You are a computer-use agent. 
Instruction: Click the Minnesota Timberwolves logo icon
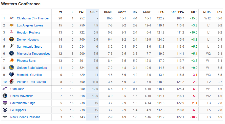pos(11,54)
